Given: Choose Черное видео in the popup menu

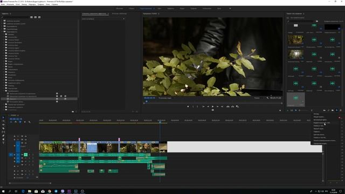Looking at the screenshot, I should pos(319,129).
